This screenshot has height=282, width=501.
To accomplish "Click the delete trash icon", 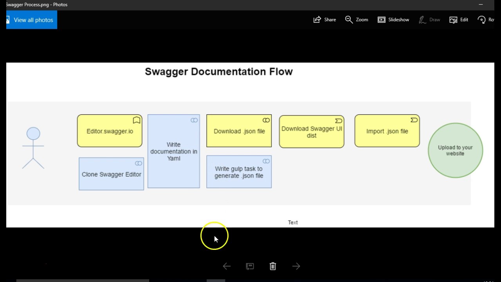I will tap(273, 266).
